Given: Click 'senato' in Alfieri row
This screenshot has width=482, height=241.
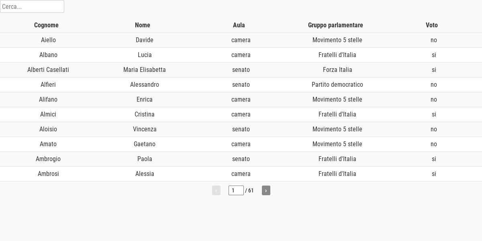Looking at the screenshot, I should point(241,85).
